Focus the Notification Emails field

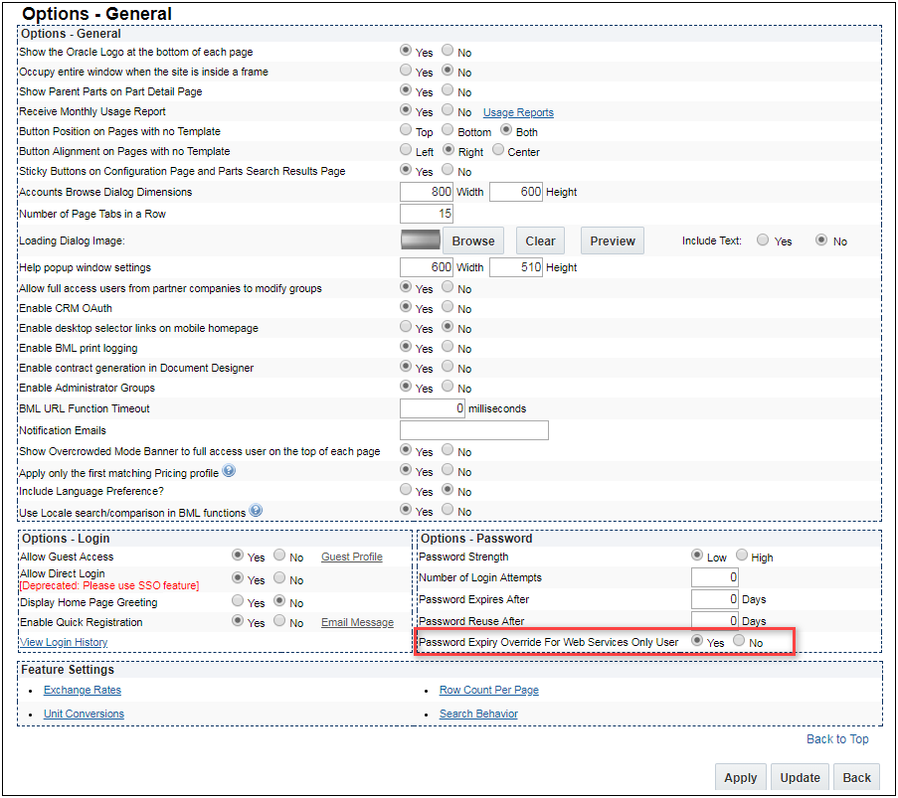[474, 430]
